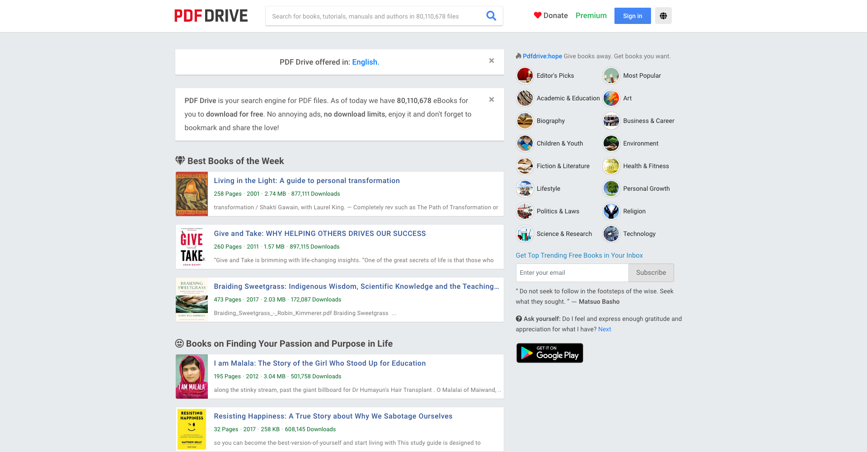Click the search books input field
867x452 pixels.
pyautogui.click(x=375, y=16)
